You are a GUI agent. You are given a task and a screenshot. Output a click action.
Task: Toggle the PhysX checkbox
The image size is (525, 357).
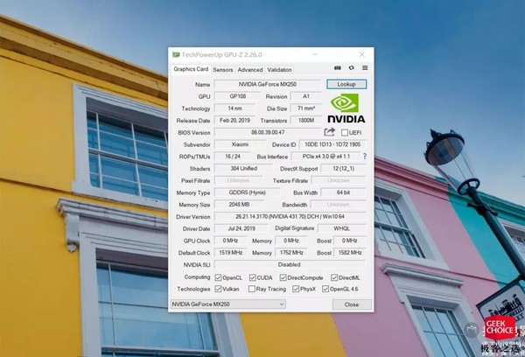(296, 289)
